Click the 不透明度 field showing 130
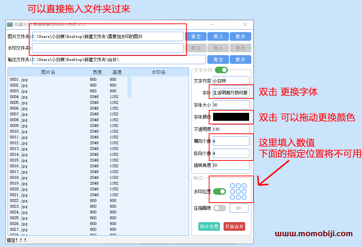The image size is (362, 247). (x=231, y=129)
